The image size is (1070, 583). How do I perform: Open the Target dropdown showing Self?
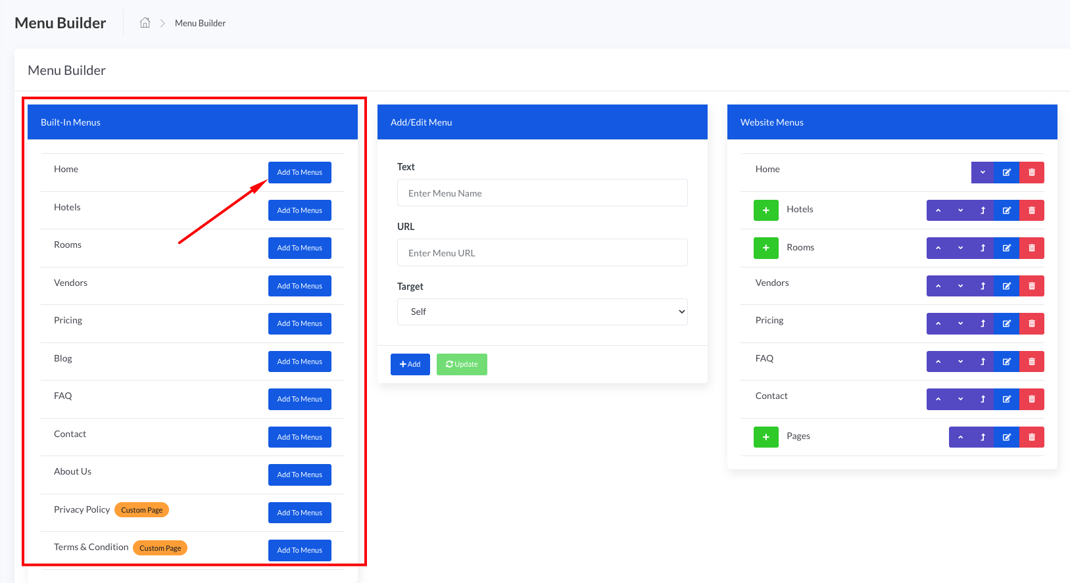(542, 312)
